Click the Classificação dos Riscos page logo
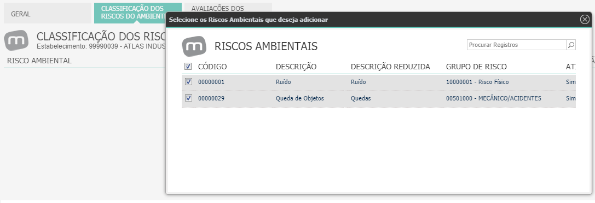This screenshot has height=203, width=595. click(16, 40)
